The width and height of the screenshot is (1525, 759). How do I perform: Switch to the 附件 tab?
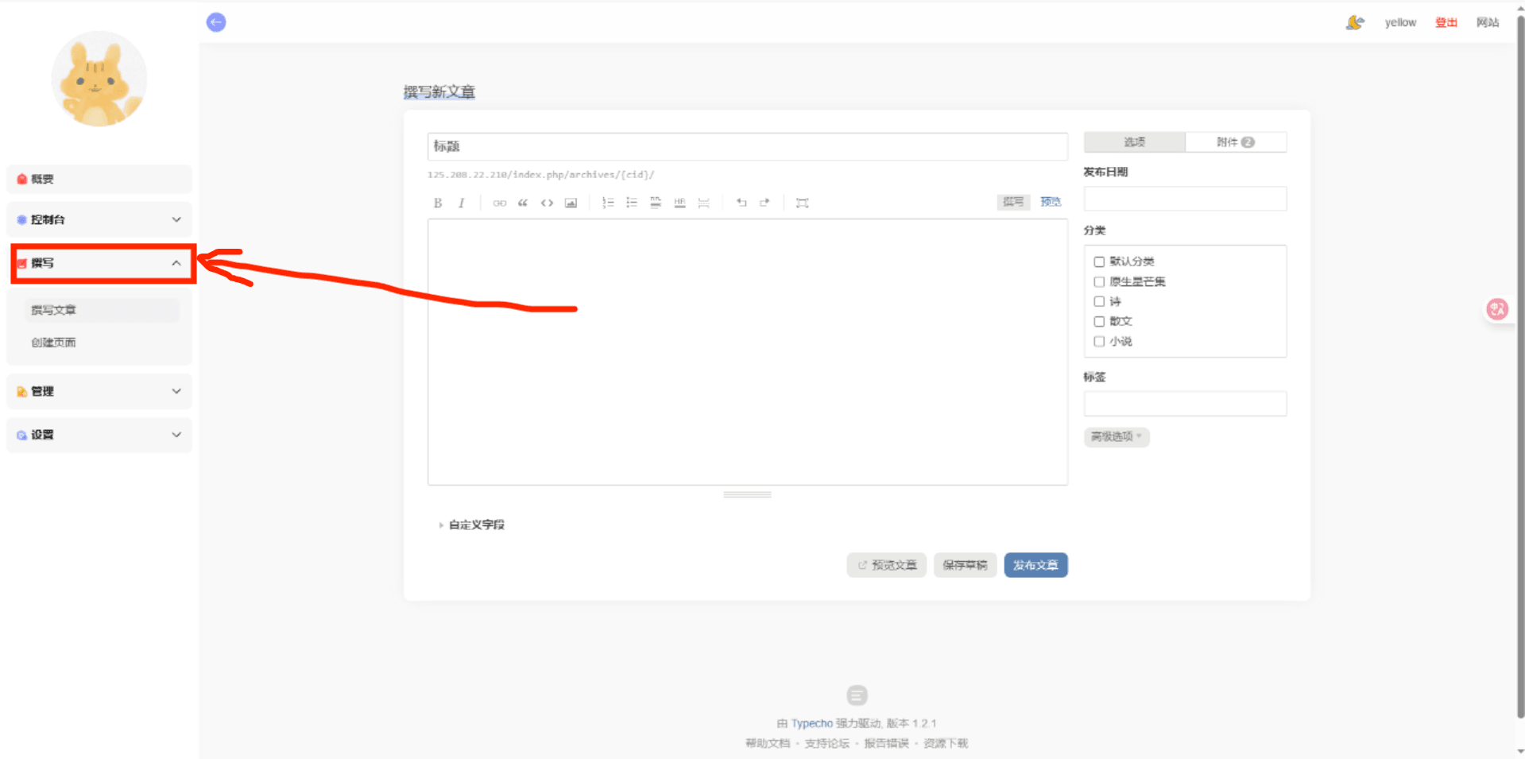[x=1235, y=142]
